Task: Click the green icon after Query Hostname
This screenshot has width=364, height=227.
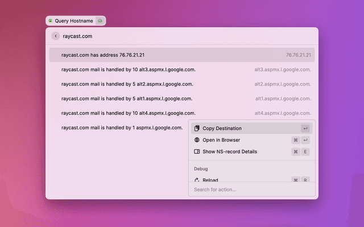Action: click(x=100, y=20)
